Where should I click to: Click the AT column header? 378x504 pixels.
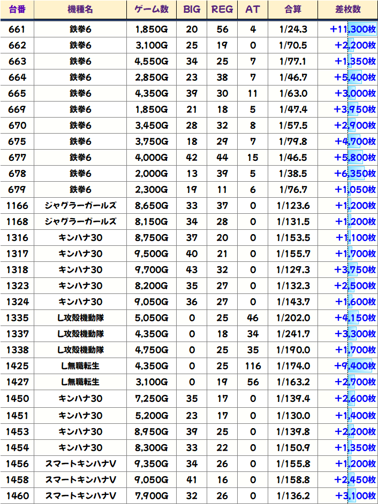click(x=253, y=10)
